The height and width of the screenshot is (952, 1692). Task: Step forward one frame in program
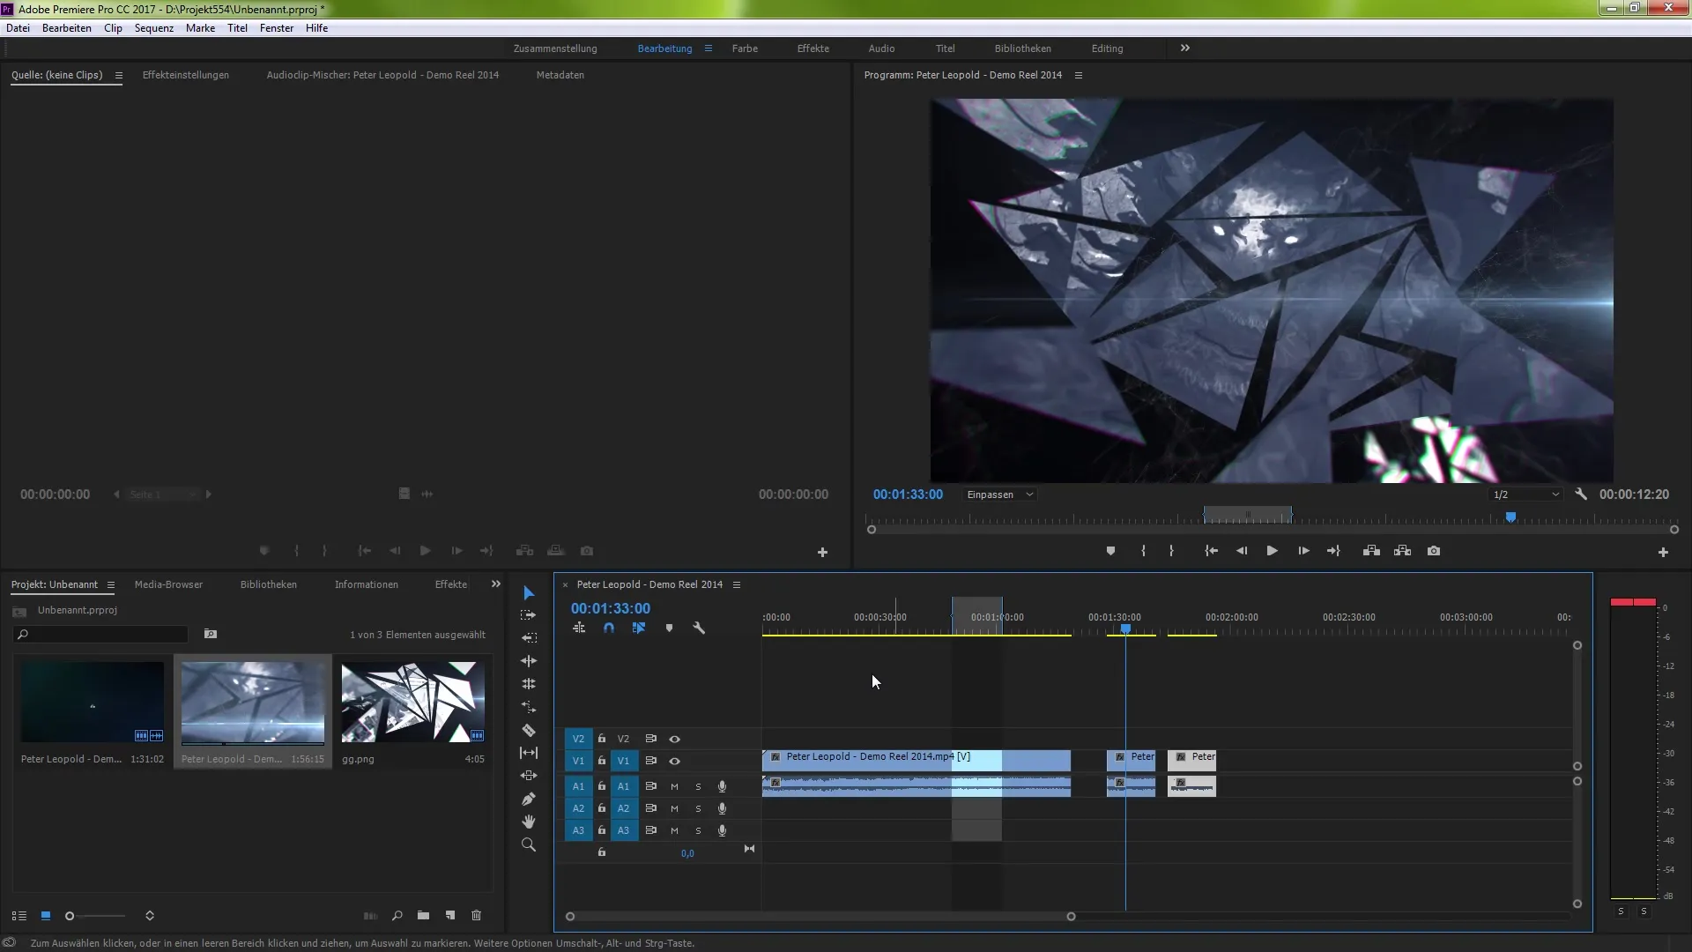click(x=1303, y=551)
